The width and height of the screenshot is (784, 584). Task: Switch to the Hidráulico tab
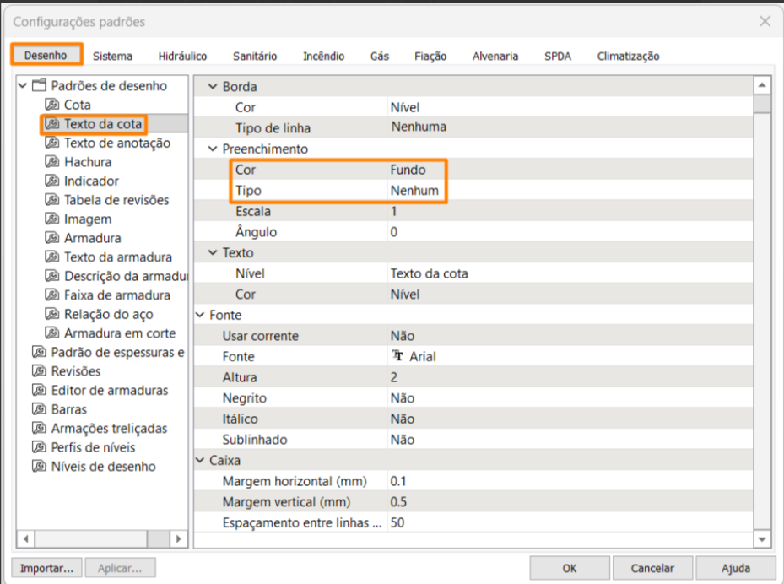[182, 57]
